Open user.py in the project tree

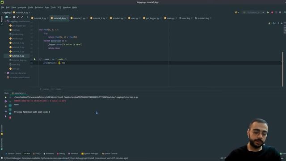point(14,69)
